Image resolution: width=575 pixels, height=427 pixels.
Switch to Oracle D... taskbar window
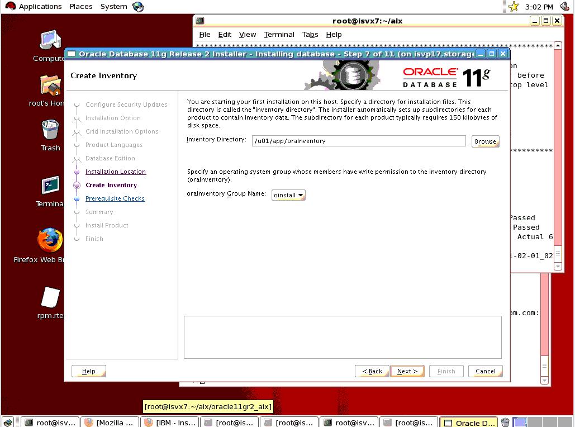click(469, 423)
